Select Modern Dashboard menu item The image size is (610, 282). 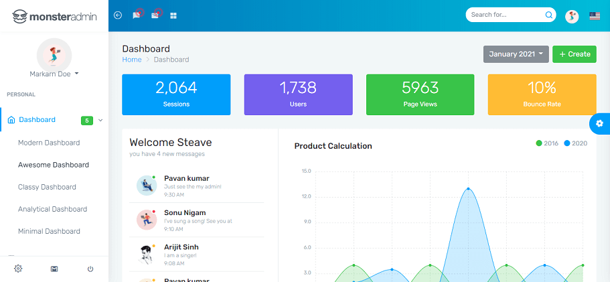click(49, 143)
